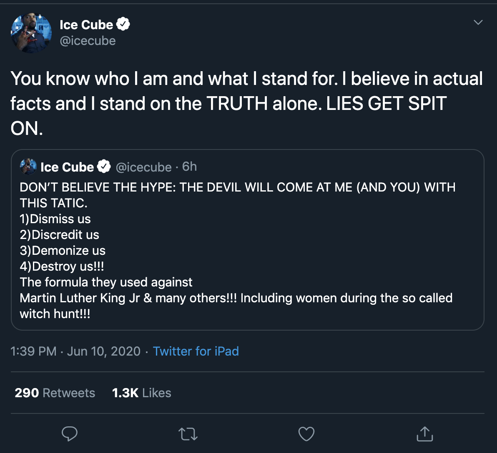Open the 6h timestamp of quoted tweet
This screenshot has width=497, height=453.
click(x=190, y=167)
